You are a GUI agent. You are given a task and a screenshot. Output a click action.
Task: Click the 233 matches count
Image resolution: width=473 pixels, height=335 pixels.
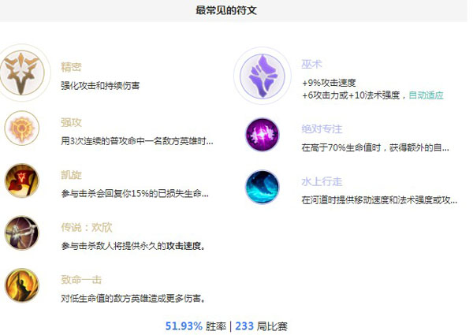coord(244,326)
